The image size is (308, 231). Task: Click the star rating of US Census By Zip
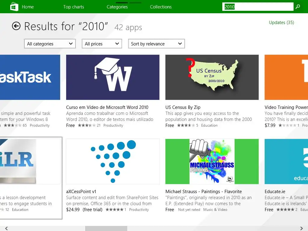tap(186, 125)
